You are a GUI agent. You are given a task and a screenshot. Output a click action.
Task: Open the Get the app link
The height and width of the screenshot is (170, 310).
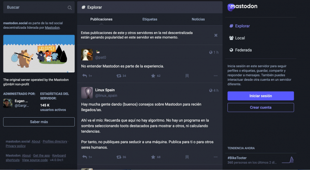(x=41, y=156)
